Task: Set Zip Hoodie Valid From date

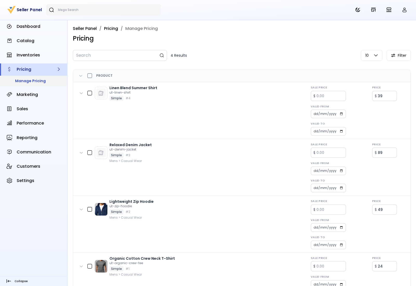Action: click(x=328, y=227)
